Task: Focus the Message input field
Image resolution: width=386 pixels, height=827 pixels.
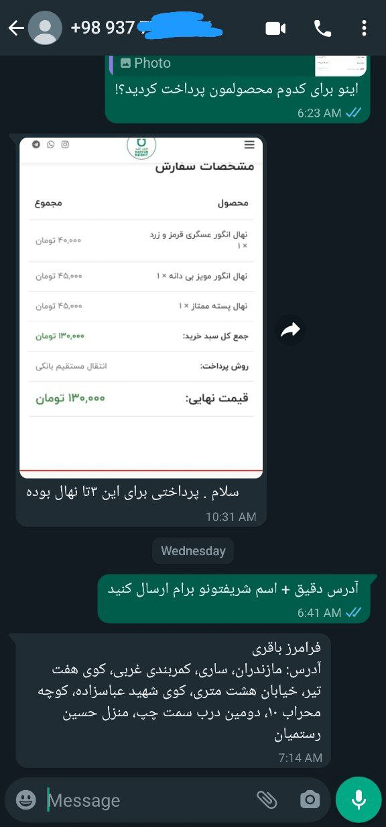Action: click(x=147, y=800)
